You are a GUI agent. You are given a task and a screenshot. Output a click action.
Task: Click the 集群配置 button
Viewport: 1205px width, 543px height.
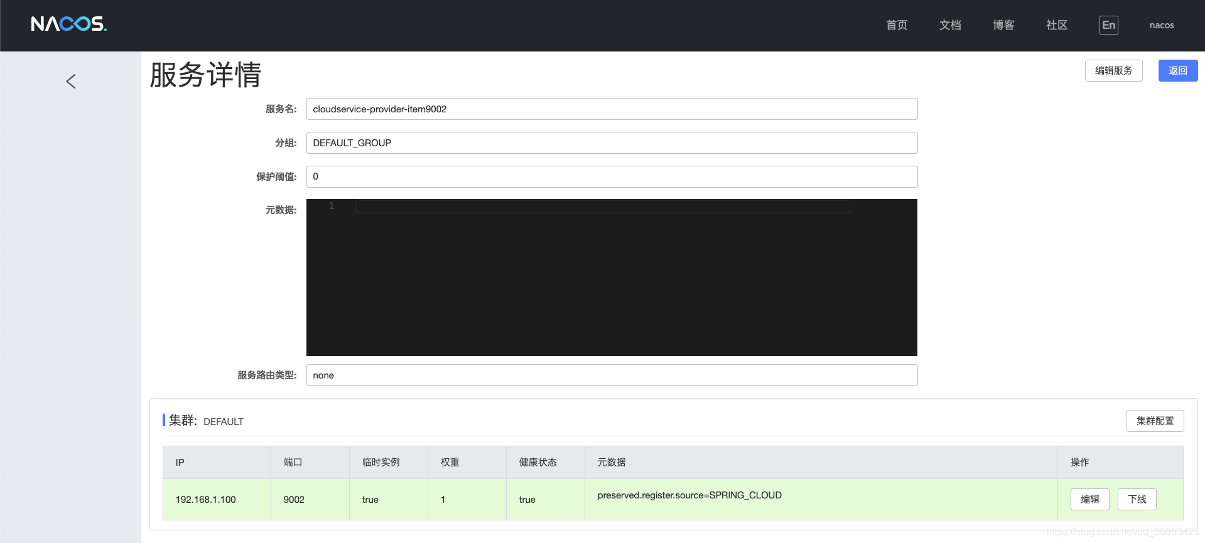tap(1155, 421)
